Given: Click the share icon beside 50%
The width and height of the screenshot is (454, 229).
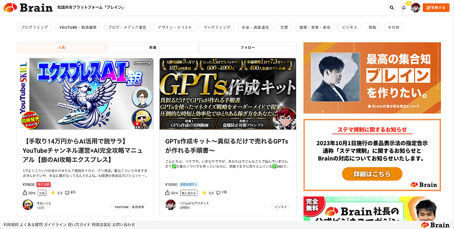Looking at the screenshot, I should pos(167,193).
